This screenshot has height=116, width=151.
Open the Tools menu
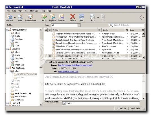tap(43, 11)
